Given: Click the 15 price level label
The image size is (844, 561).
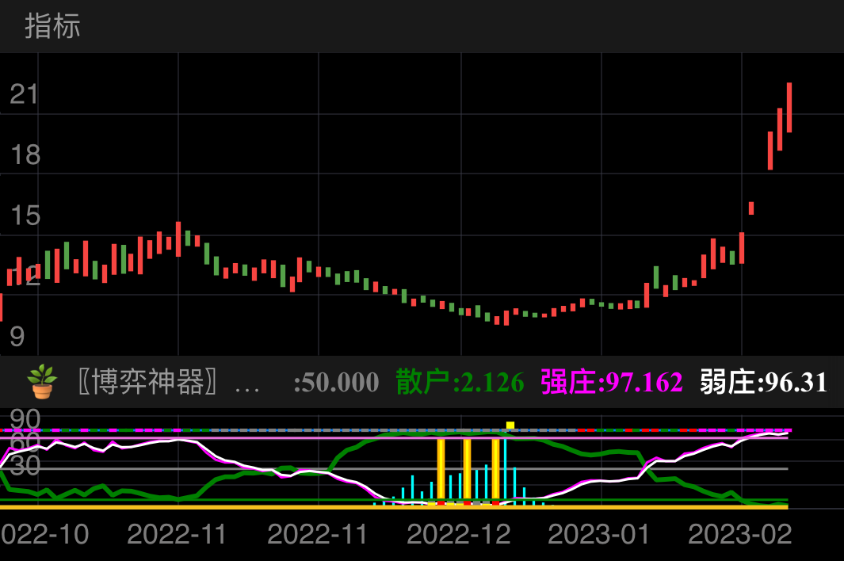Looking at the screenshot, I should click(25, 216).
